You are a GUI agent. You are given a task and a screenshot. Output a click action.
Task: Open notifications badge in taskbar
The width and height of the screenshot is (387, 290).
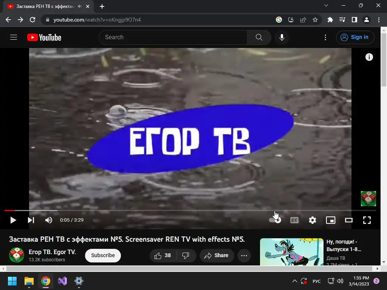pos(376,281)
